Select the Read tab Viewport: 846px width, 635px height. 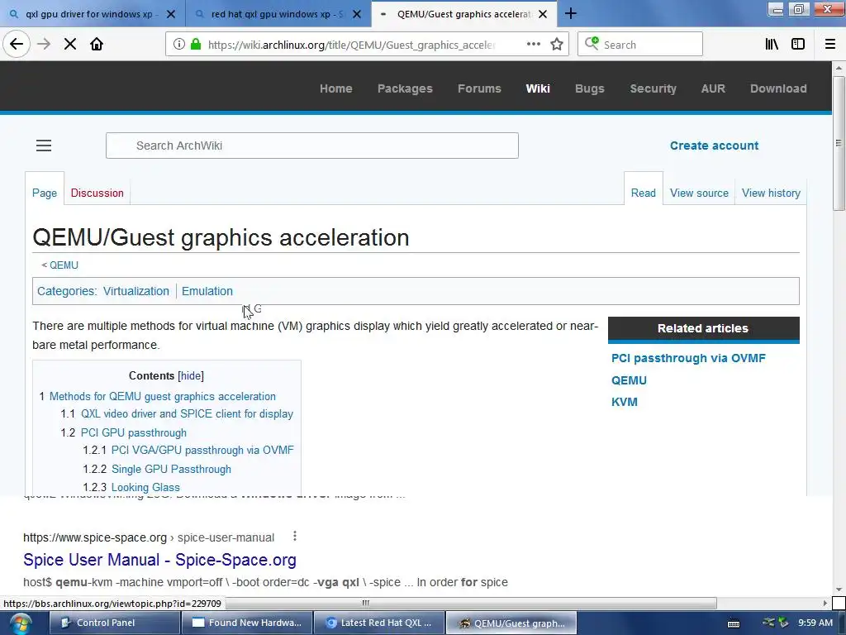(643, 193)
